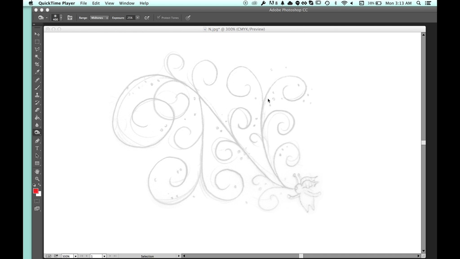Open the Window menu

127,3
